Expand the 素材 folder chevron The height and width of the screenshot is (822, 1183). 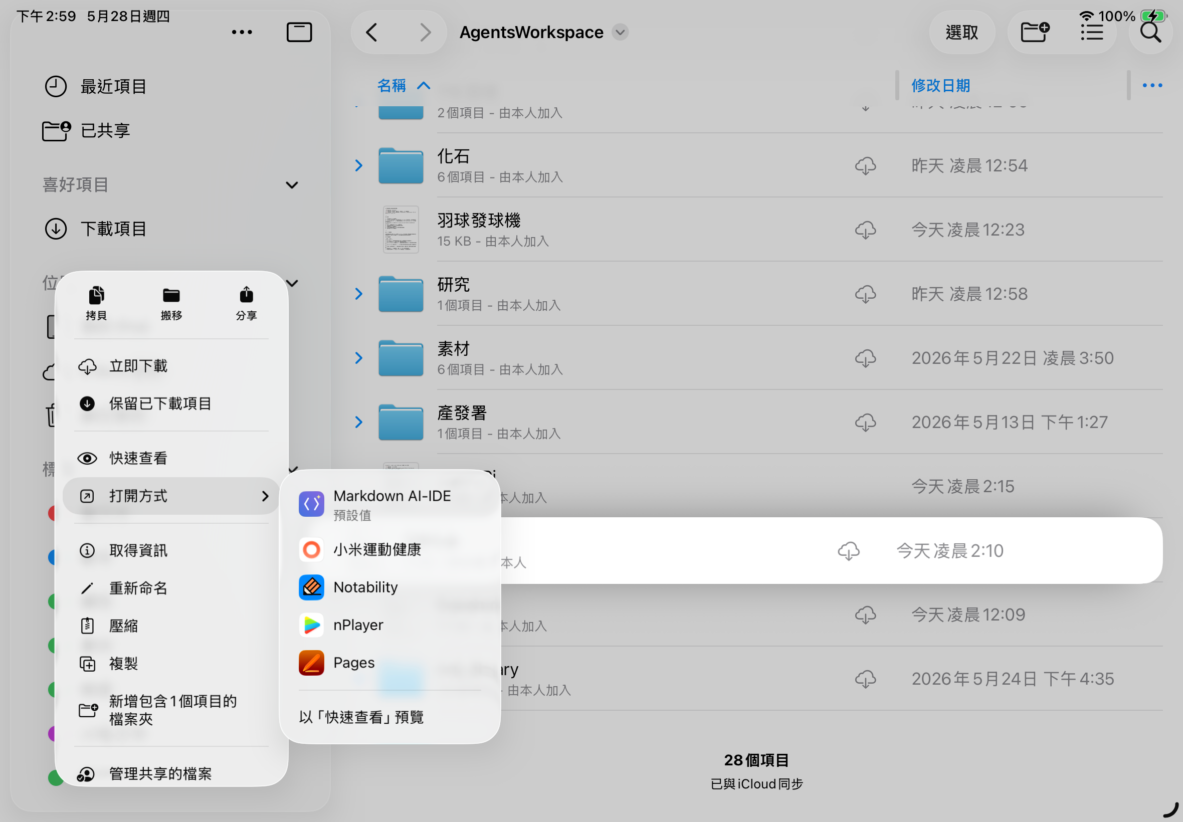(x=358, y=358)
